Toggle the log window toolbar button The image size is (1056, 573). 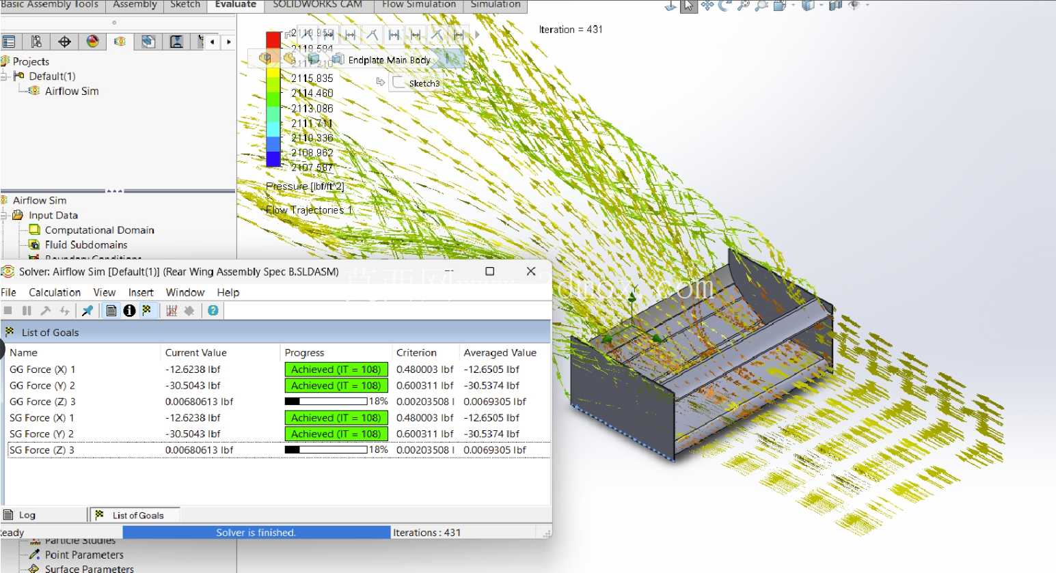[x=111, y=311]
